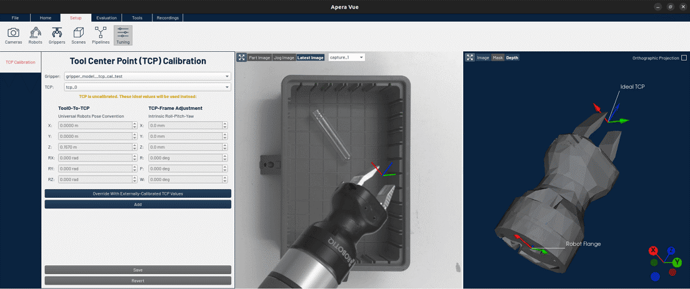The width and height of the screenshot is (690, 289).
Task: Expand the capture_1 dropdown
Action: pos(346,57)
